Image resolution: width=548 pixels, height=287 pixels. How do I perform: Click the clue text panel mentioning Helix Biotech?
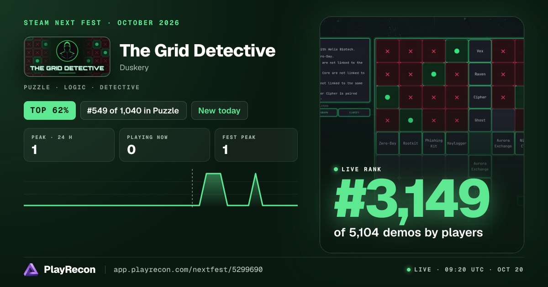pos(345,71)
